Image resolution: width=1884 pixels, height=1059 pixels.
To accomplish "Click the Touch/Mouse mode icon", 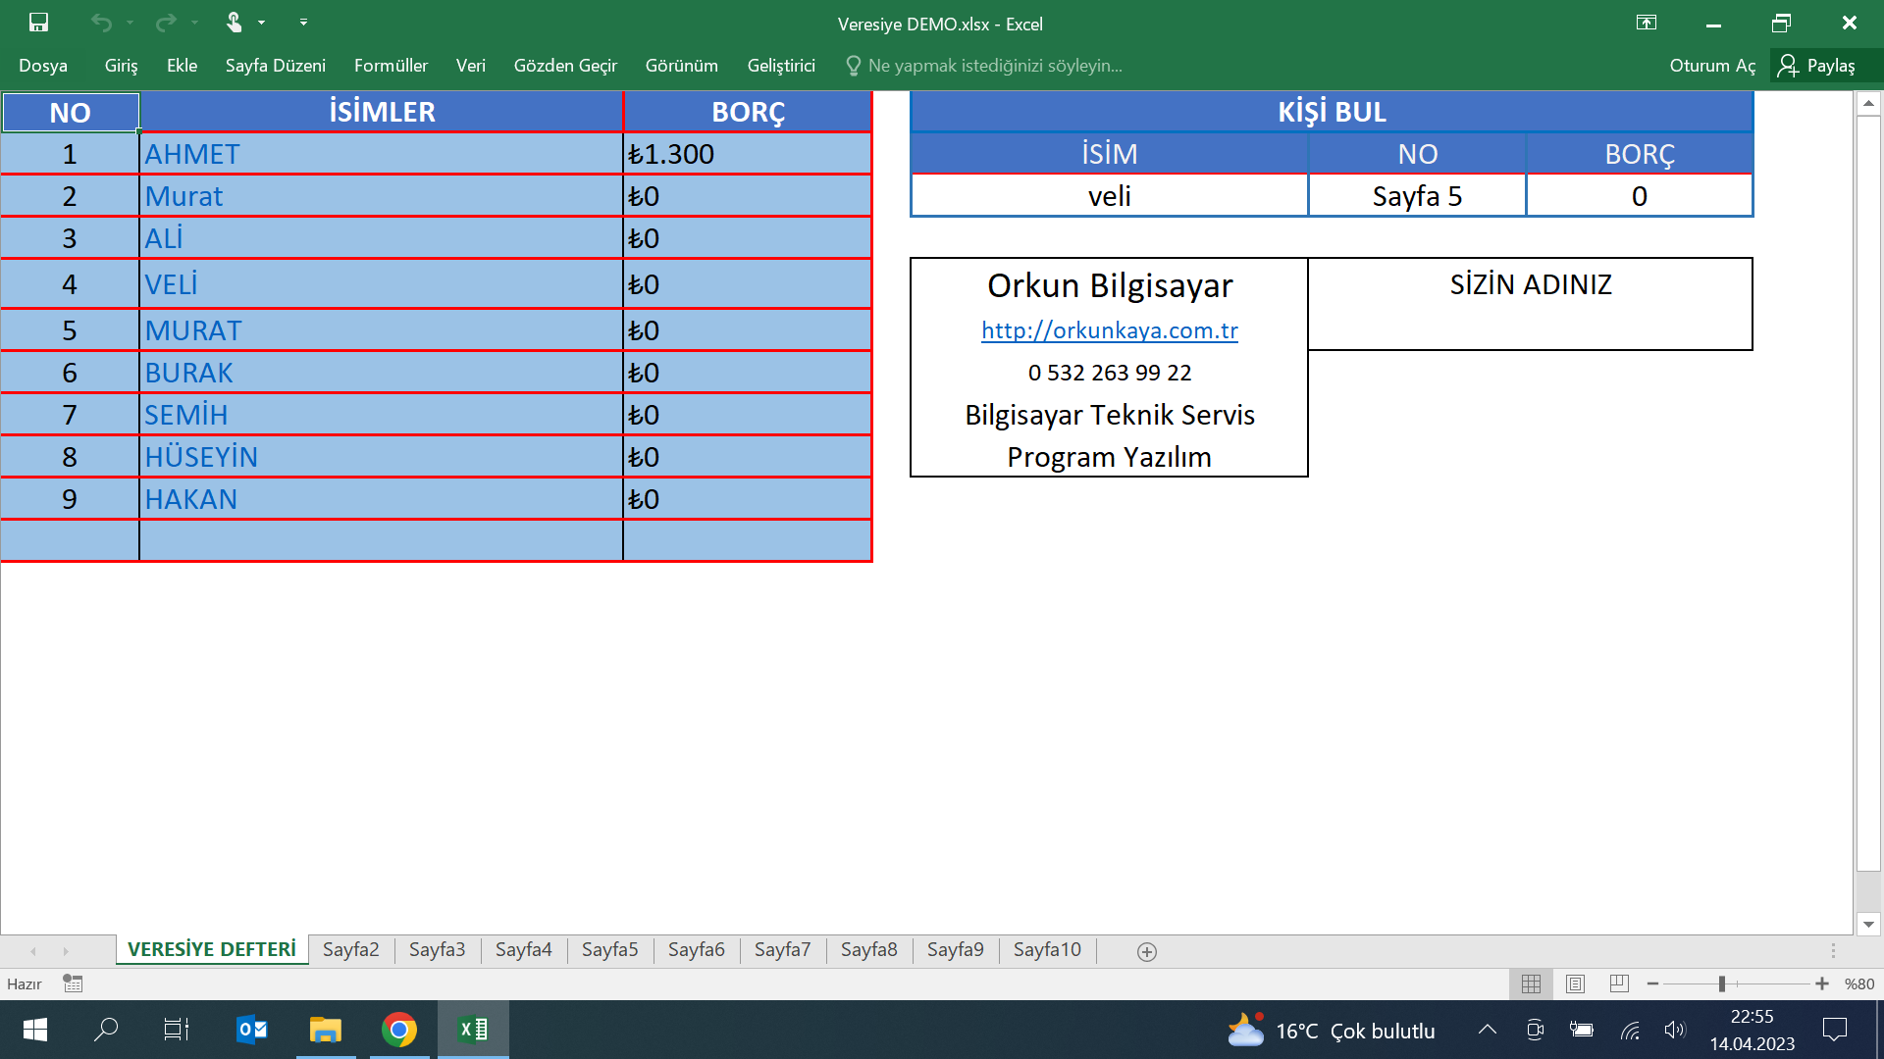I will 234,22.
